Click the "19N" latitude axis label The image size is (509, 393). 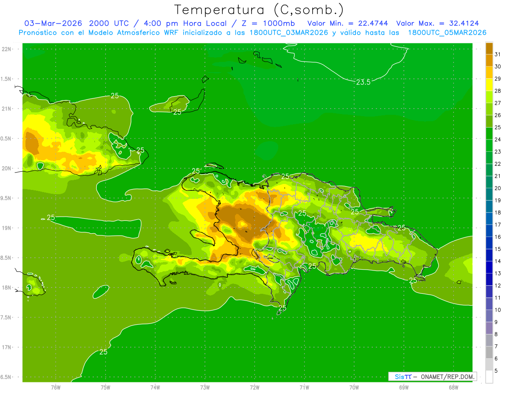click(6, 228)
